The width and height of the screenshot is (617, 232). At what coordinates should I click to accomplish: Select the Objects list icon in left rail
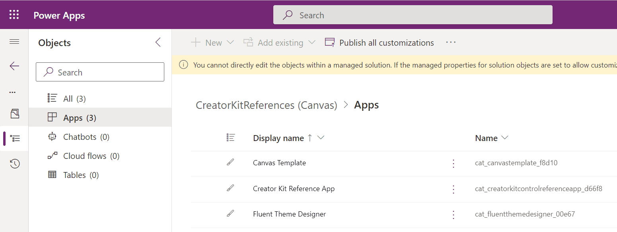[x=15, y=139]
